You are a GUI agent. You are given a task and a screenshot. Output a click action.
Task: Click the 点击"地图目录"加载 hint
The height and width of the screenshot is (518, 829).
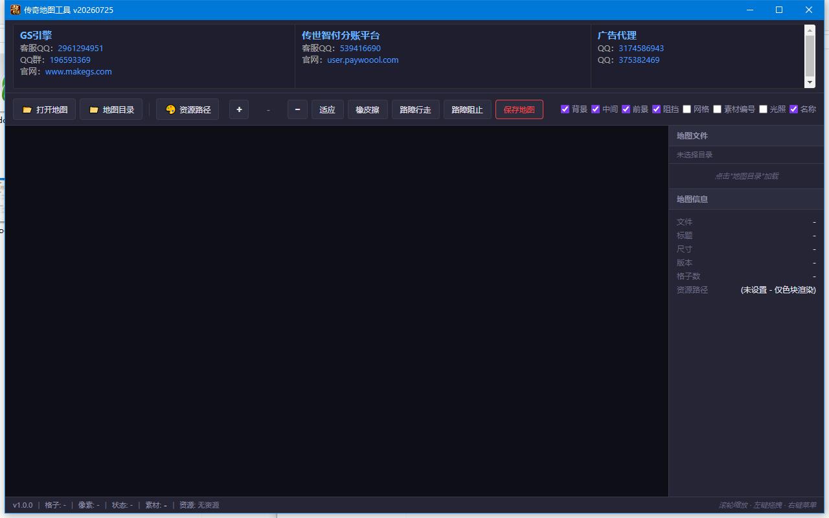click(746, 176)
